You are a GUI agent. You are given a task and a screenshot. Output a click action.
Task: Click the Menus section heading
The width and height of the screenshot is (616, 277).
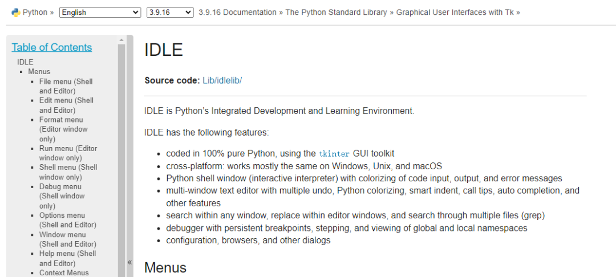pos(165,267)
